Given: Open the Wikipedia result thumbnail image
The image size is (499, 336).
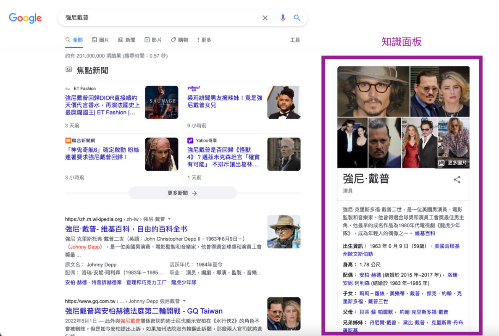Looking at the screenshot, I should [284, 232].
